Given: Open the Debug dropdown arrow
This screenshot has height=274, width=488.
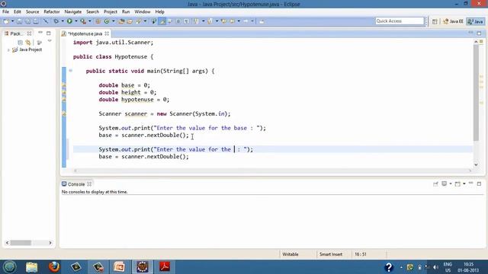Looking at the screenshot, I should pos(63,21).
